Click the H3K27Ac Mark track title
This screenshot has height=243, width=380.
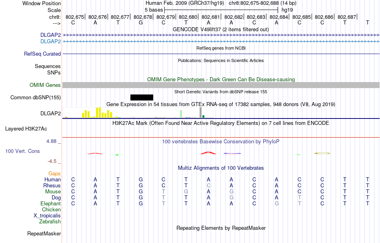point(221,123)
